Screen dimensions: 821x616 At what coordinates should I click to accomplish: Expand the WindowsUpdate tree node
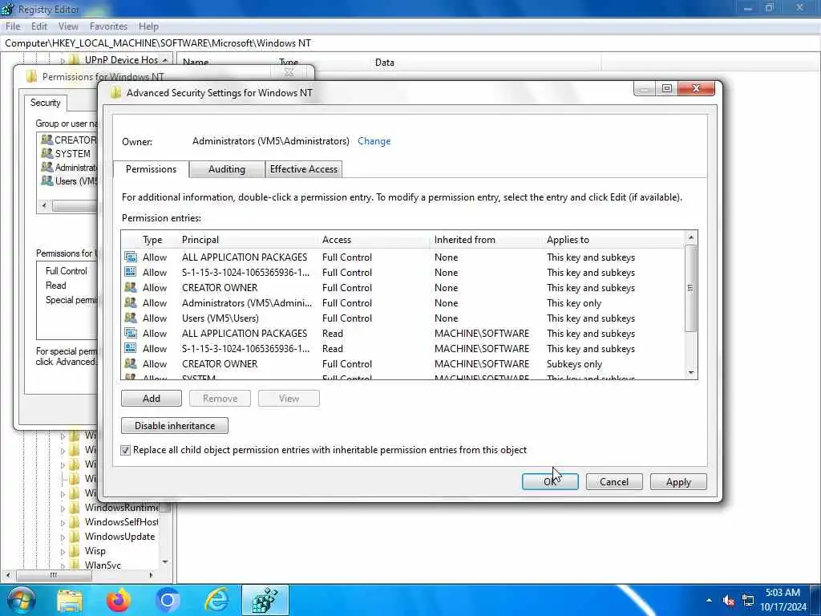coord(63,537)
